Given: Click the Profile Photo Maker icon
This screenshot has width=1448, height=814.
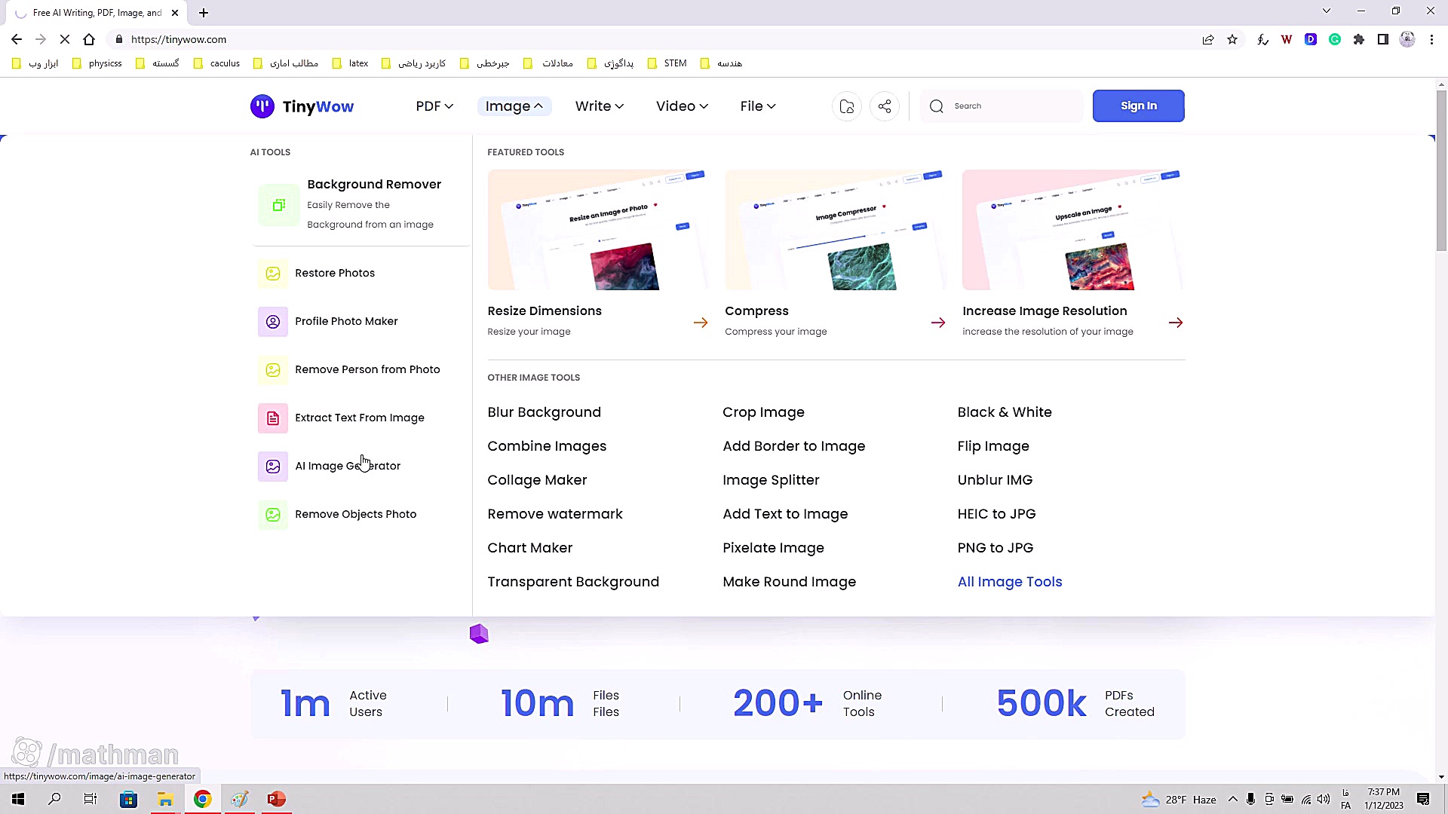Looking at the screenshot, I should pos(273,322).
